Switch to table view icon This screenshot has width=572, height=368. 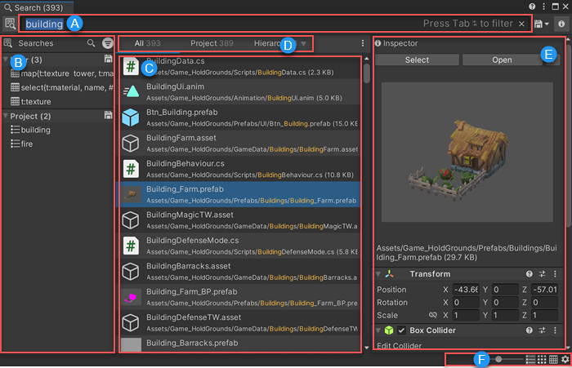(553, 359)
